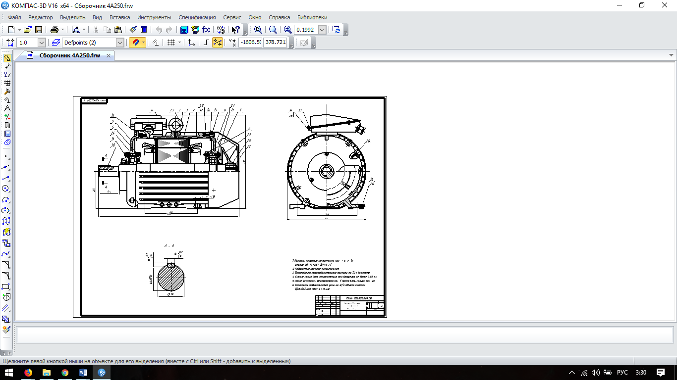Viewport: 677px width, 380px height.
Task: Toggle the snap magnet button
Action: pyautogui.click(x=135, y=43)
